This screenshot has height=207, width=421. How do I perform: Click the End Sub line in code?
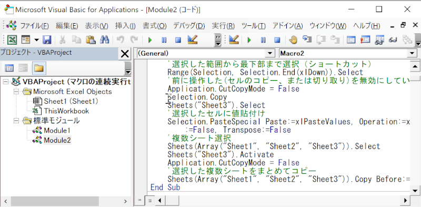(165, 187)
